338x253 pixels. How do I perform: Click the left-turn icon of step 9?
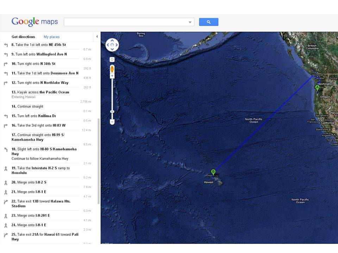6,54
